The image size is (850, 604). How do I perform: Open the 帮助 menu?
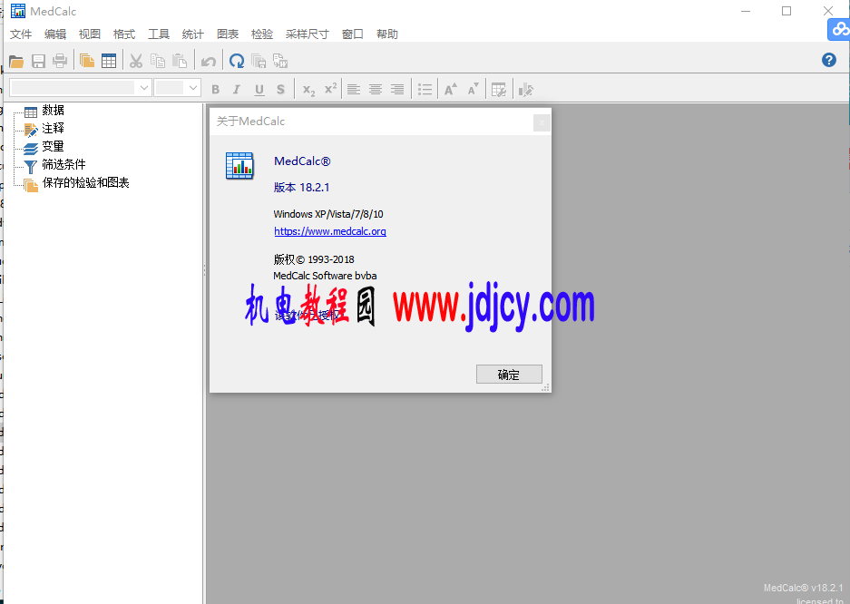pos(387,34)
